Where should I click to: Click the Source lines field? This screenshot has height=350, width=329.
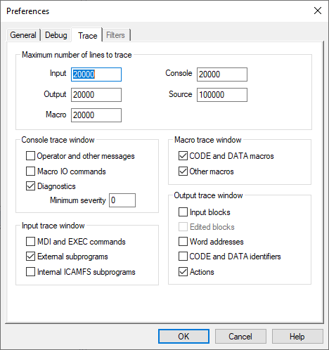coord(222,95)
